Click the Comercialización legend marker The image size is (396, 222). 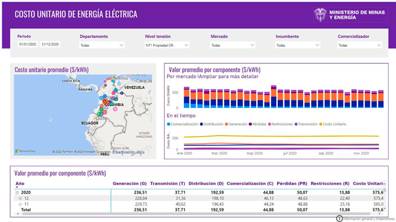tap(169, 124)
